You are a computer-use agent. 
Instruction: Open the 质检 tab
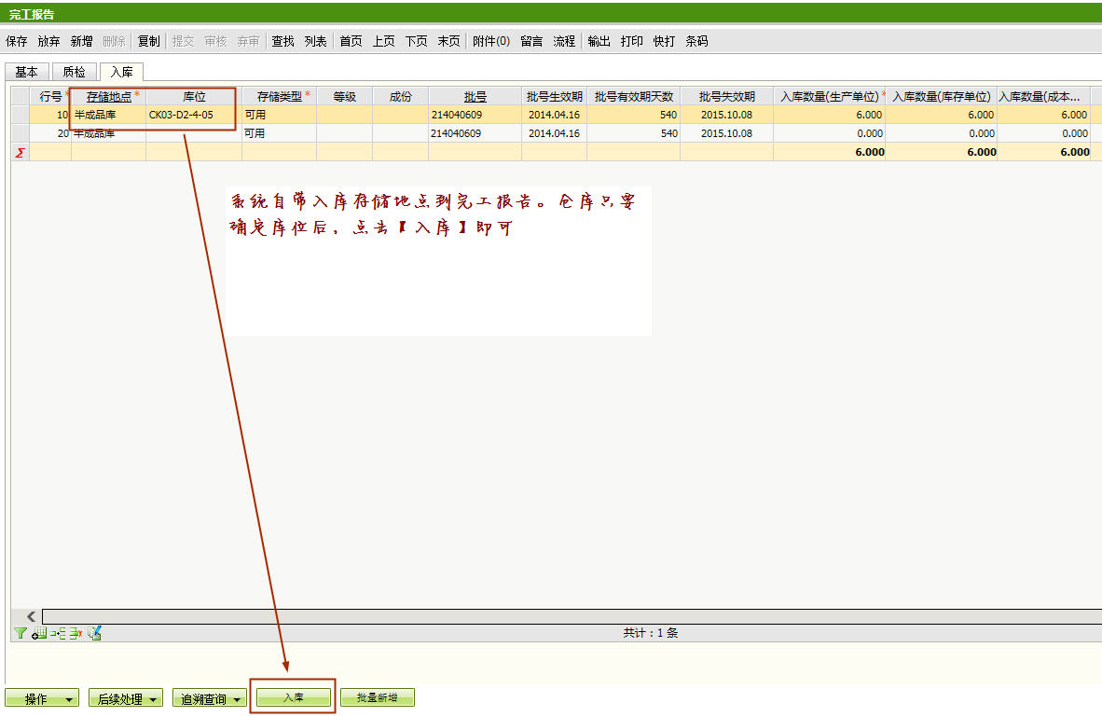(x=75, y=72)
